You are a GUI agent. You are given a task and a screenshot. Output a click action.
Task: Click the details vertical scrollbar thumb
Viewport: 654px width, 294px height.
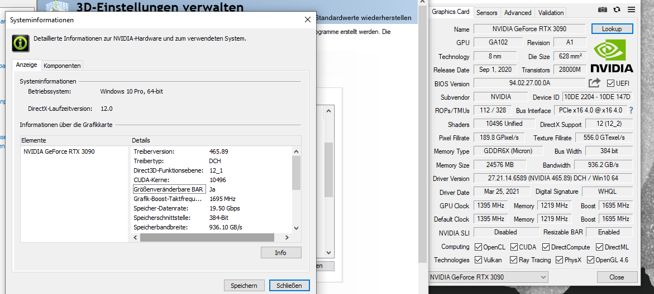click(x=296, y=173)
